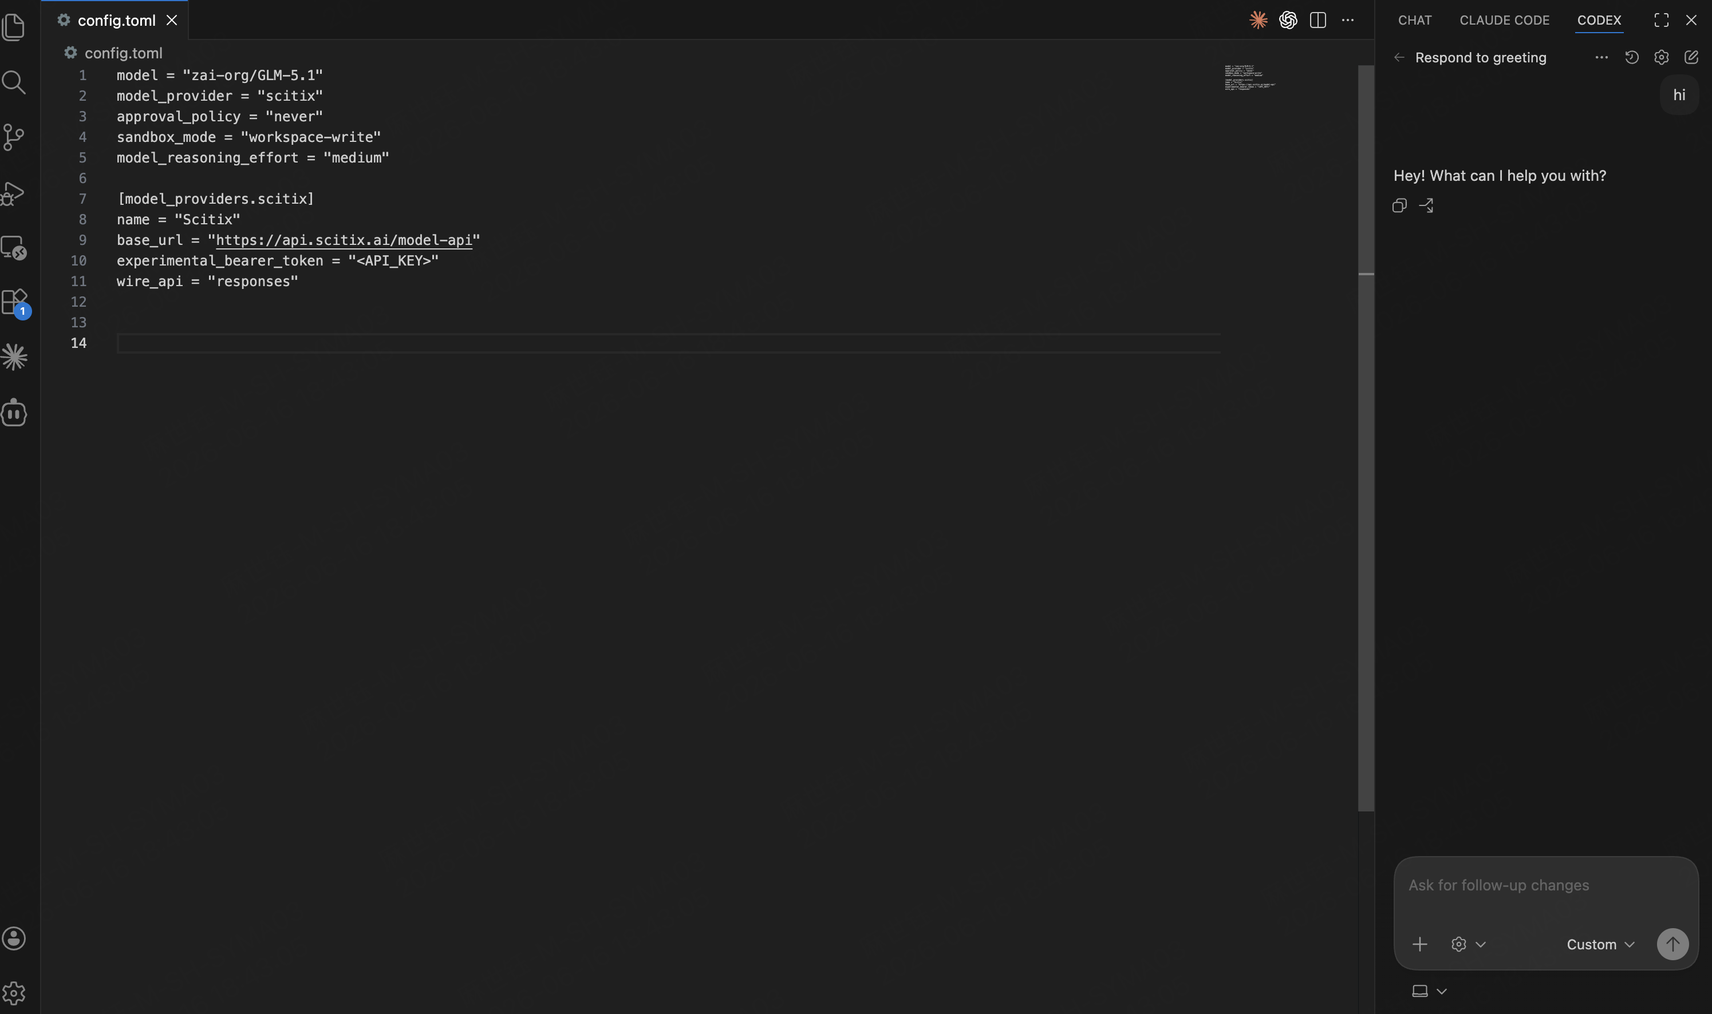Open Accounts icon in activity bar
The height and width of the screenshot is (1014, 1712).
14,938
